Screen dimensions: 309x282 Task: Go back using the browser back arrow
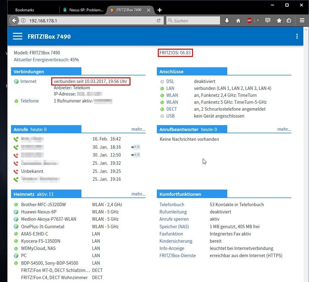(14, 20)
